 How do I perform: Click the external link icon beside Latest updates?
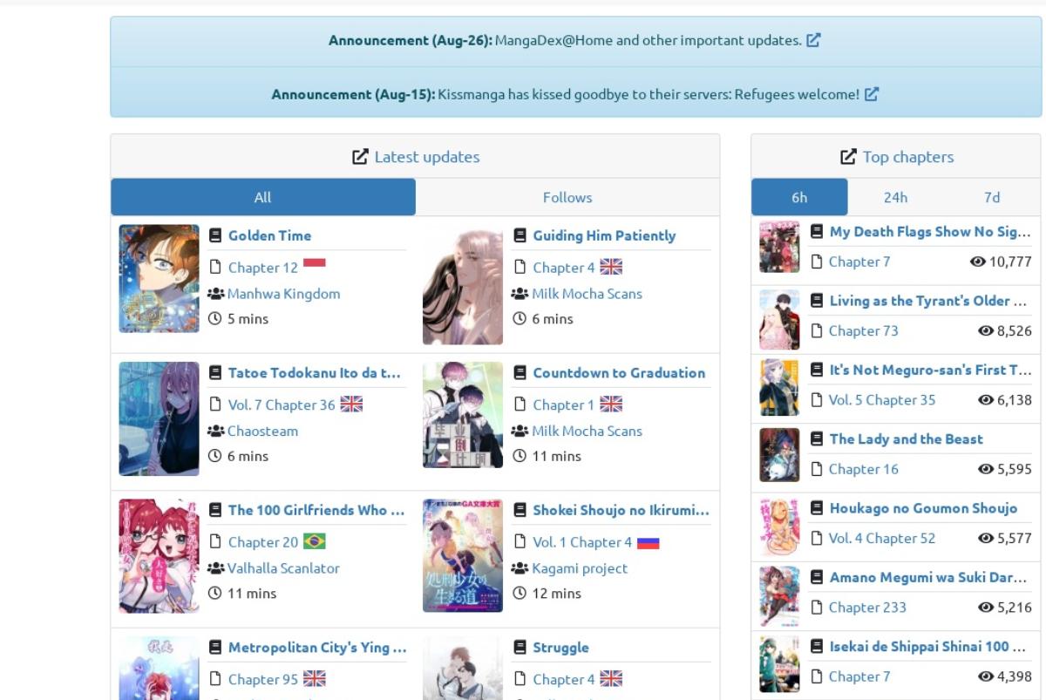(360, 157)
